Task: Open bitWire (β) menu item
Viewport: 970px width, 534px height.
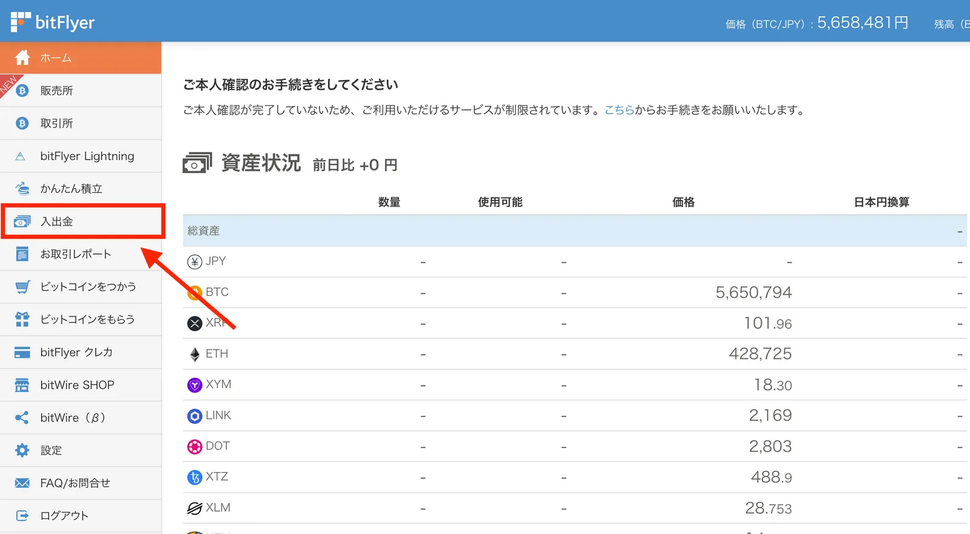Action: click(81, 418)
